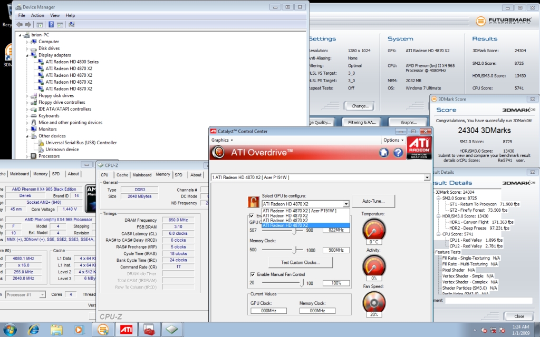Expand the Disk drives node
Image resolution: width=540 pixels, height=337 pixels.
pos(27,48)
